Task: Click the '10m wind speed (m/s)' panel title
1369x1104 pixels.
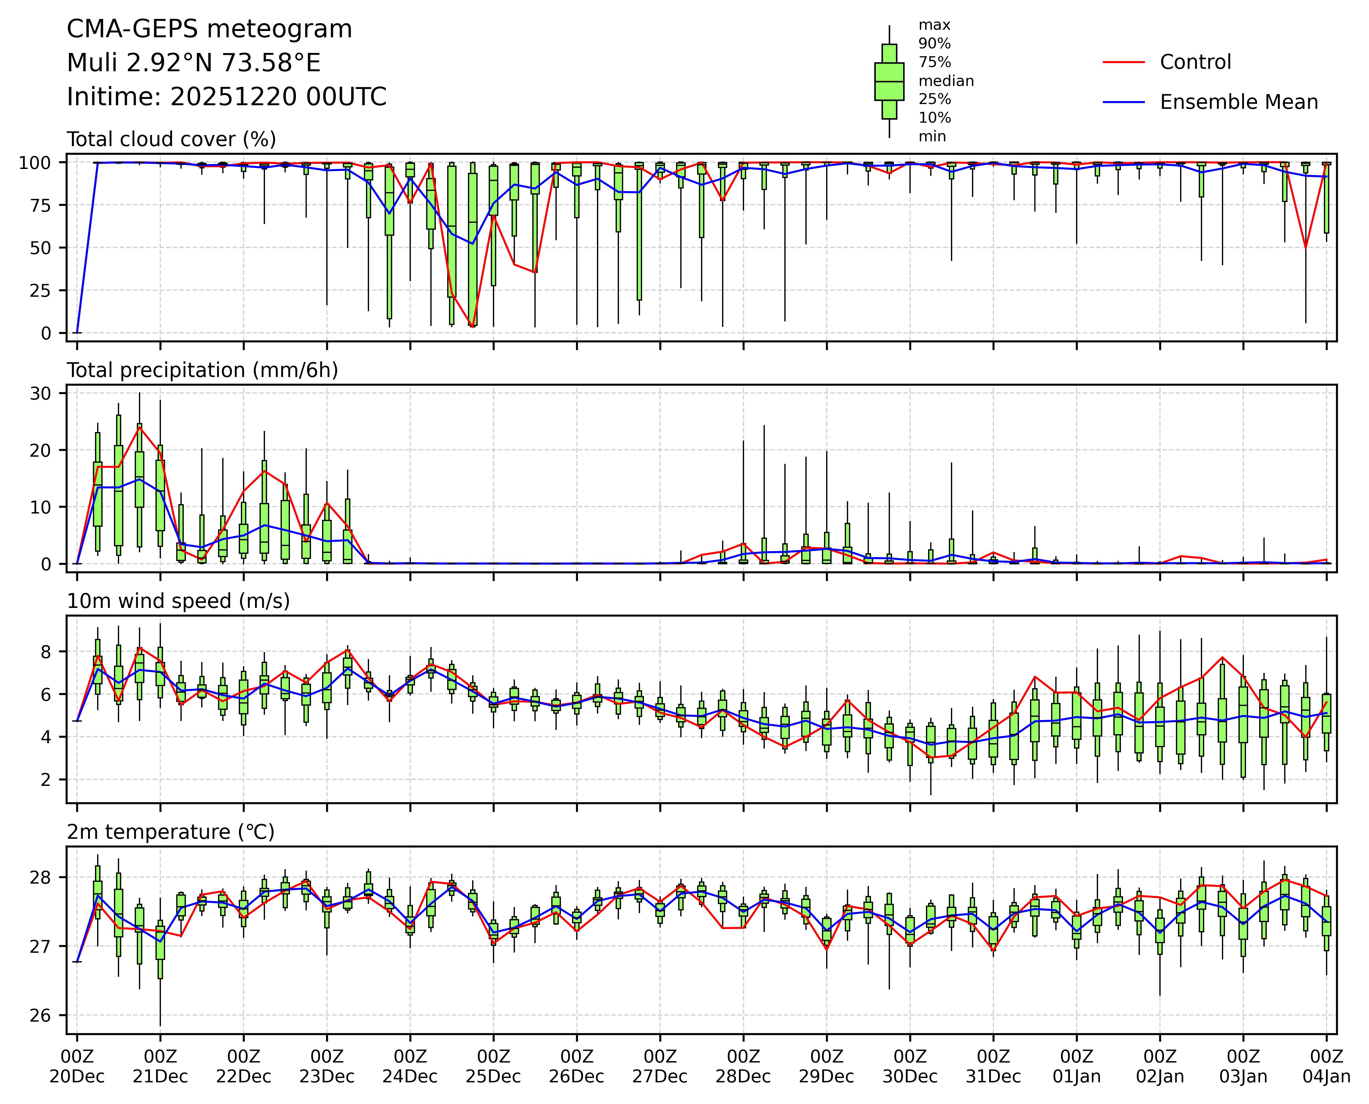Action: [178, 601]
